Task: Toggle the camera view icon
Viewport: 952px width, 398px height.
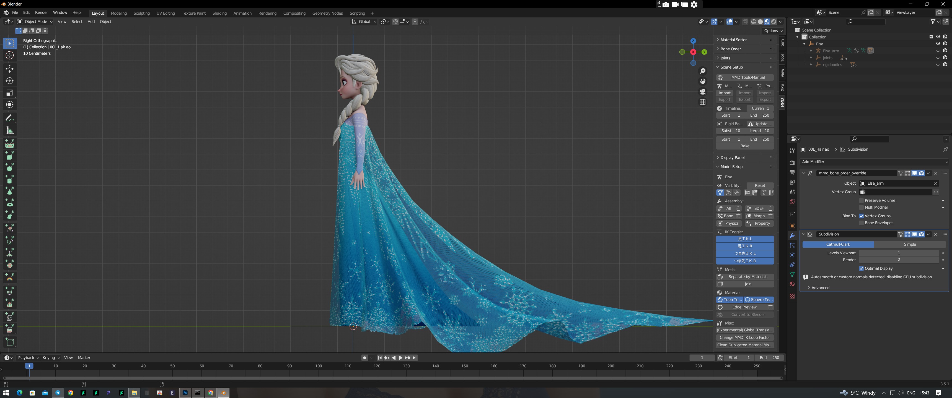Action: pyautogui.click(x=703, y=91)
